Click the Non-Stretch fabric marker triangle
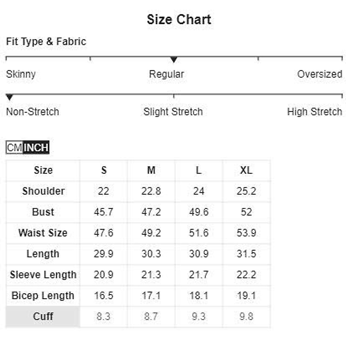 tap(10, 97)
